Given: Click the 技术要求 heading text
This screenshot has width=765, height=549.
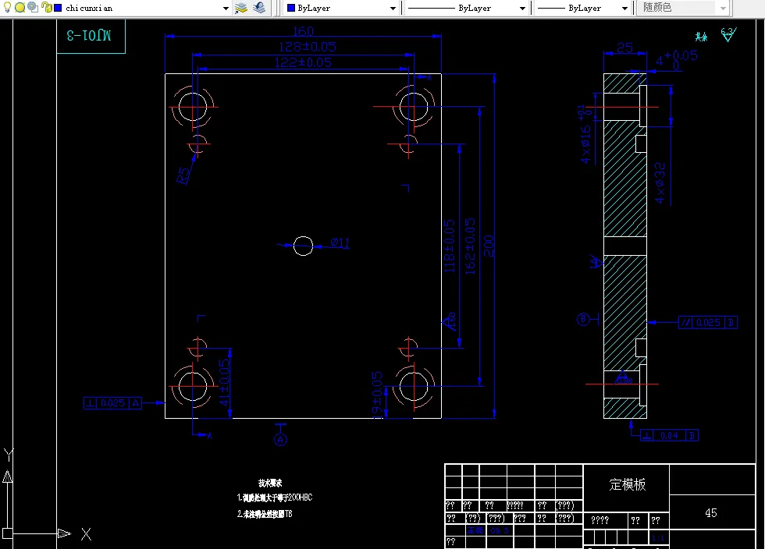Looking at the screenshot, I should pos(270,483).
